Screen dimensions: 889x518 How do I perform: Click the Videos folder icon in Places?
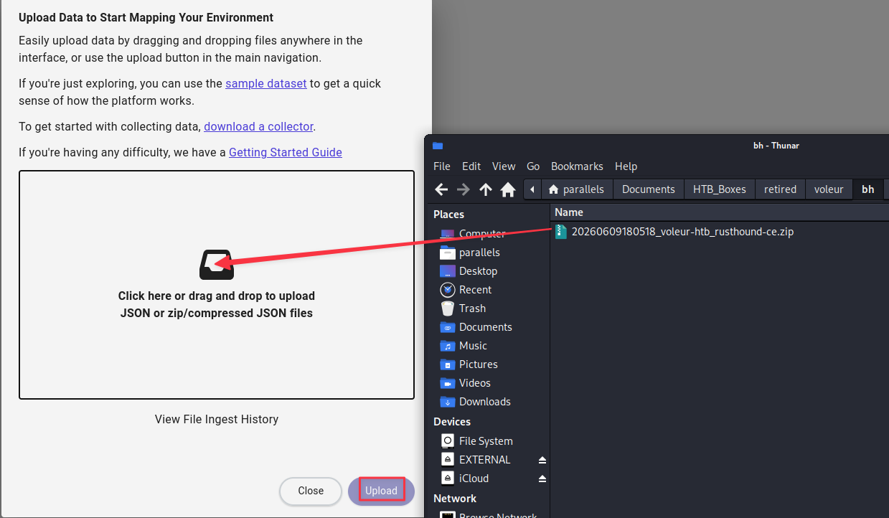click(447, 383)
